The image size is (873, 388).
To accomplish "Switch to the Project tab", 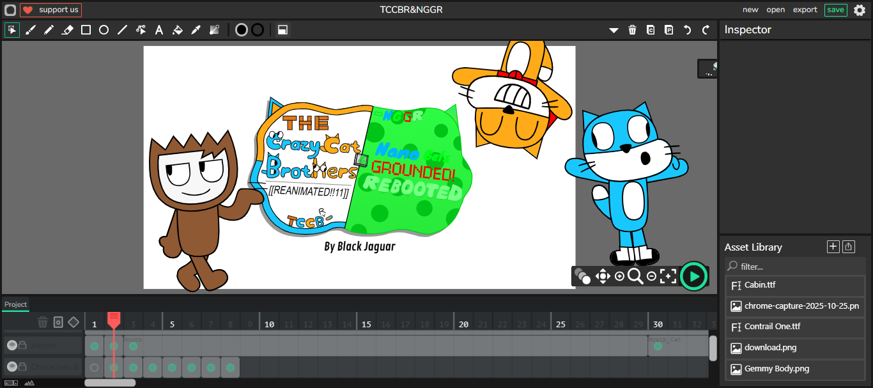I will [x=16, y=304].
